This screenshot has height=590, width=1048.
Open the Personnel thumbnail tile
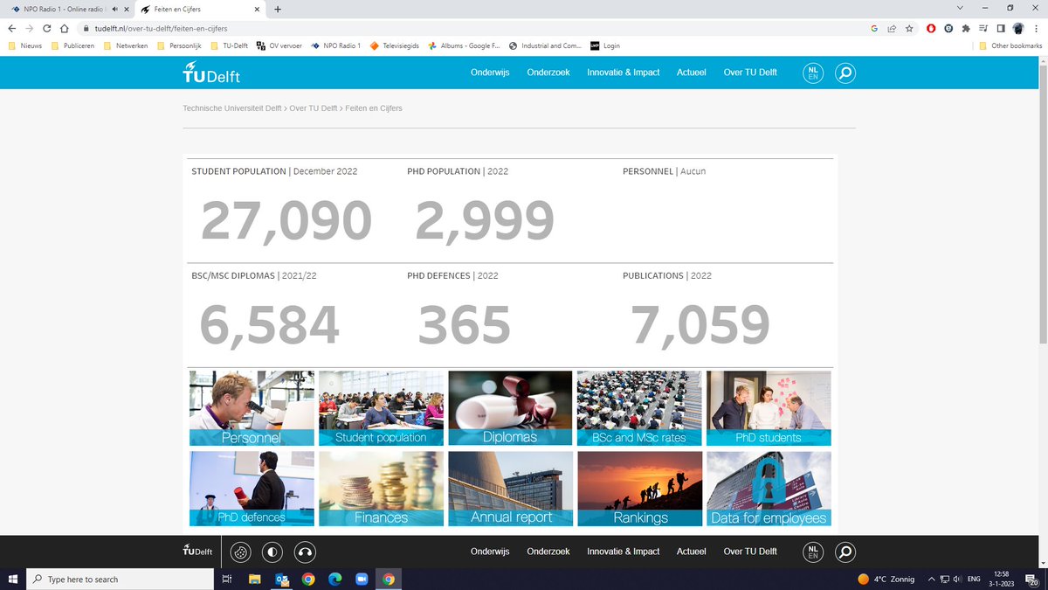tap(252, 408)
